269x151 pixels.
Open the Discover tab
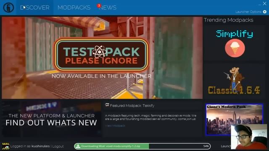[35, 8]
